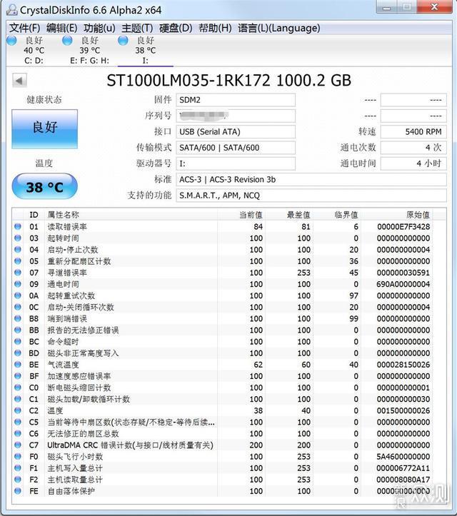Screen dimensions: 457x516
Task: Click the status dot for attribute 0C
Action: [18, 307]
